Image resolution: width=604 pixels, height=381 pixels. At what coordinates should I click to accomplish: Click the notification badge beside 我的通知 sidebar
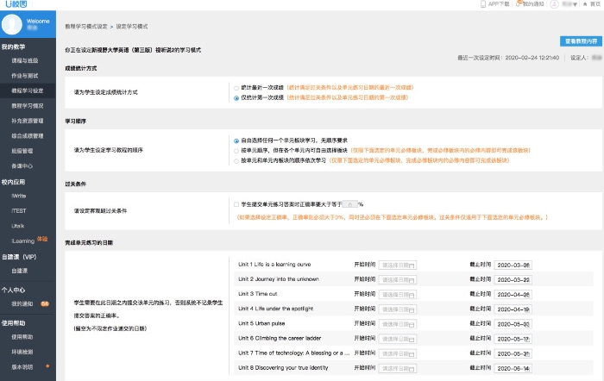tap(44, 303)
